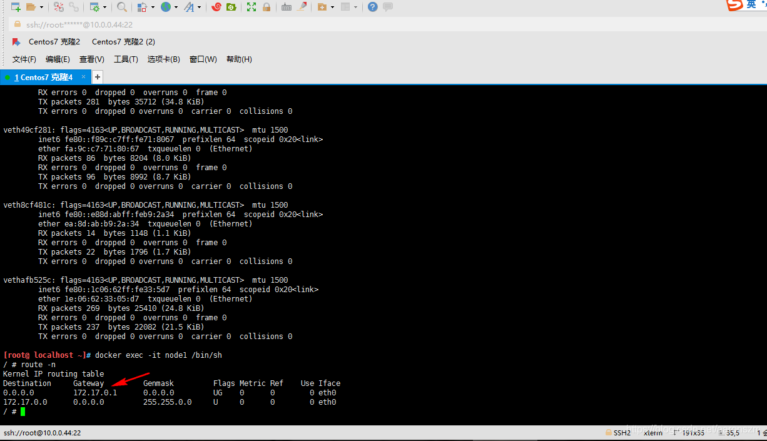This screenshot has width=767, height=441.
Task: Click the green Xmanager icon
Action: pyautogui.click(x=231, y=7)
